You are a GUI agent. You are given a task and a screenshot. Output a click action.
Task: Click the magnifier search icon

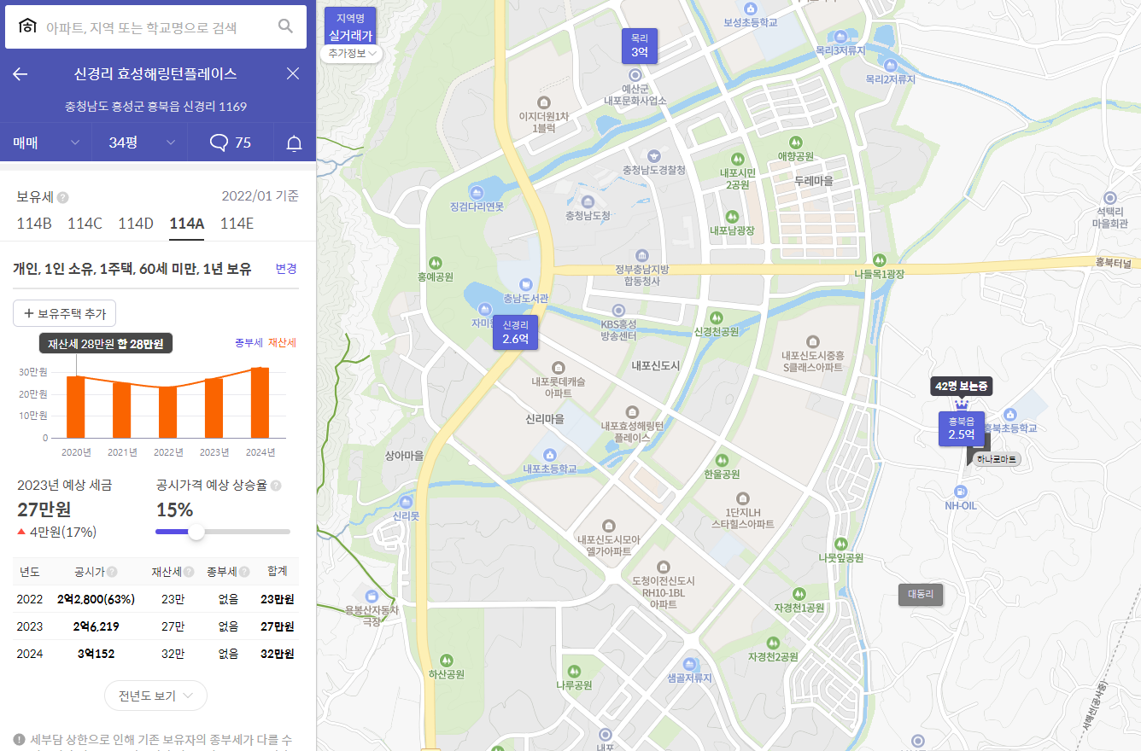(x=286, y=26)
